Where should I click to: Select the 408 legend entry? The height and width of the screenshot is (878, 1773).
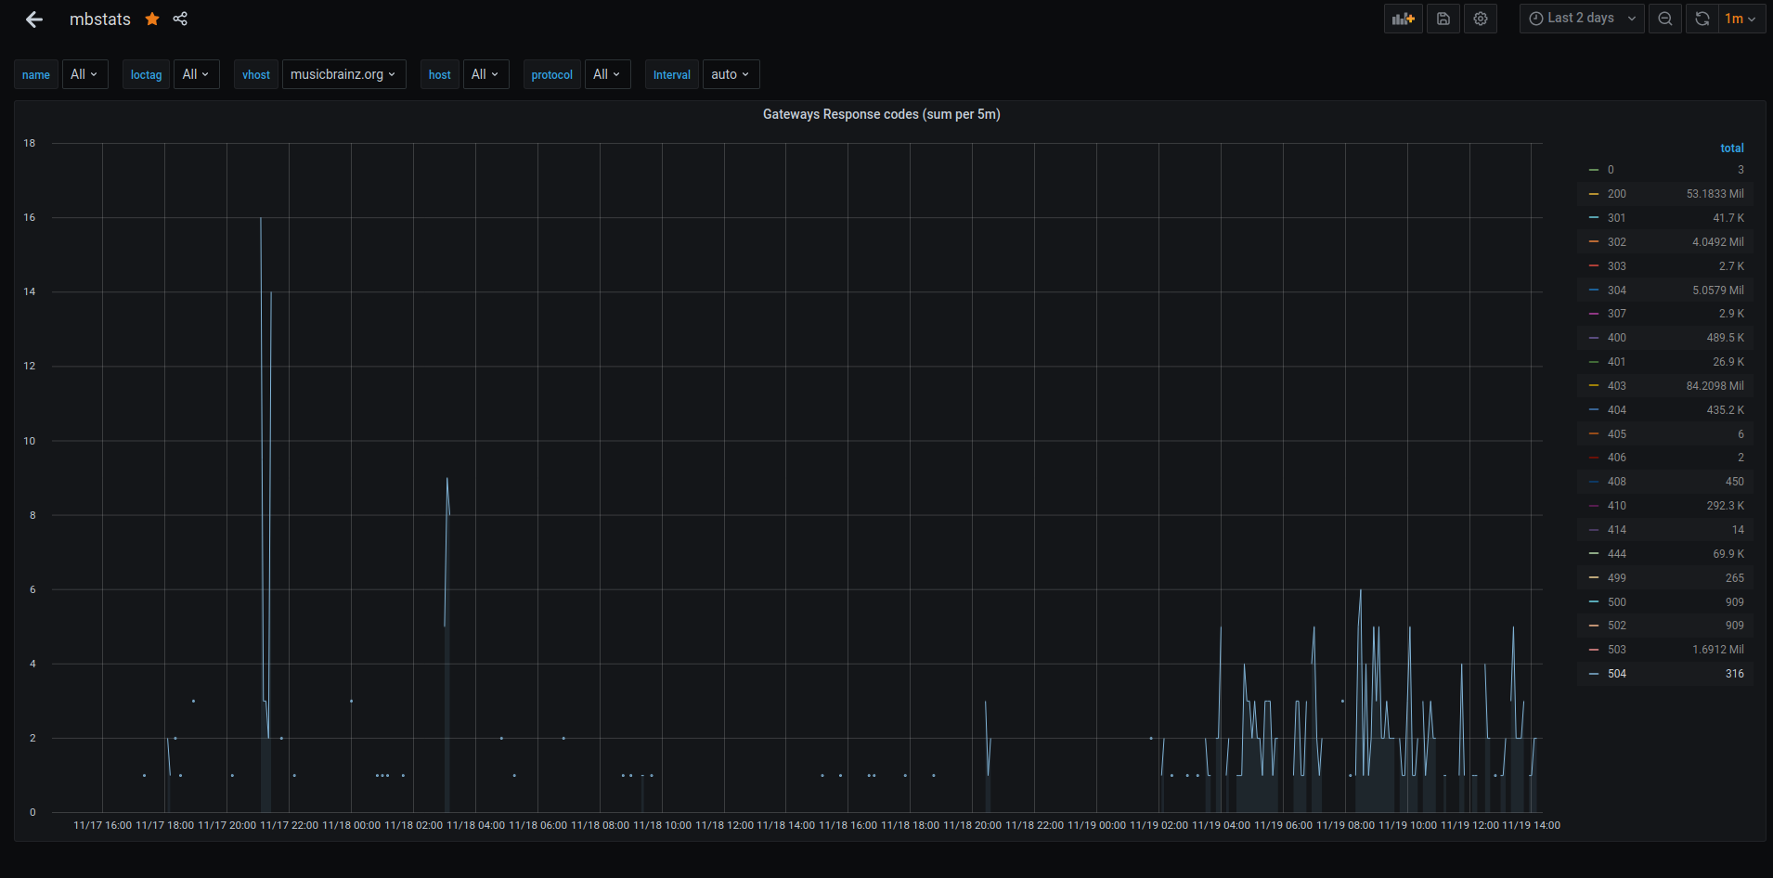tap(1616, 482)
